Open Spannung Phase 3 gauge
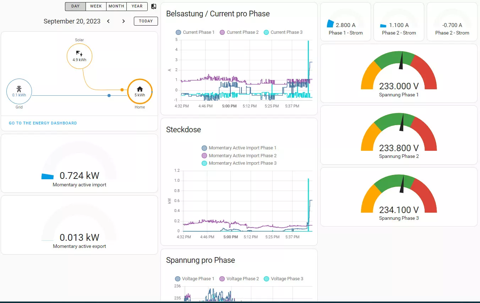 [x=399, y=197]
